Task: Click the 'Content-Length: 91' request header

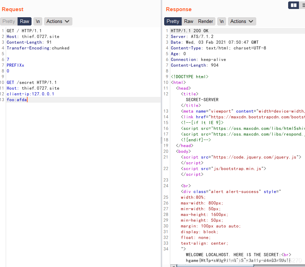Action: (29, 42)
